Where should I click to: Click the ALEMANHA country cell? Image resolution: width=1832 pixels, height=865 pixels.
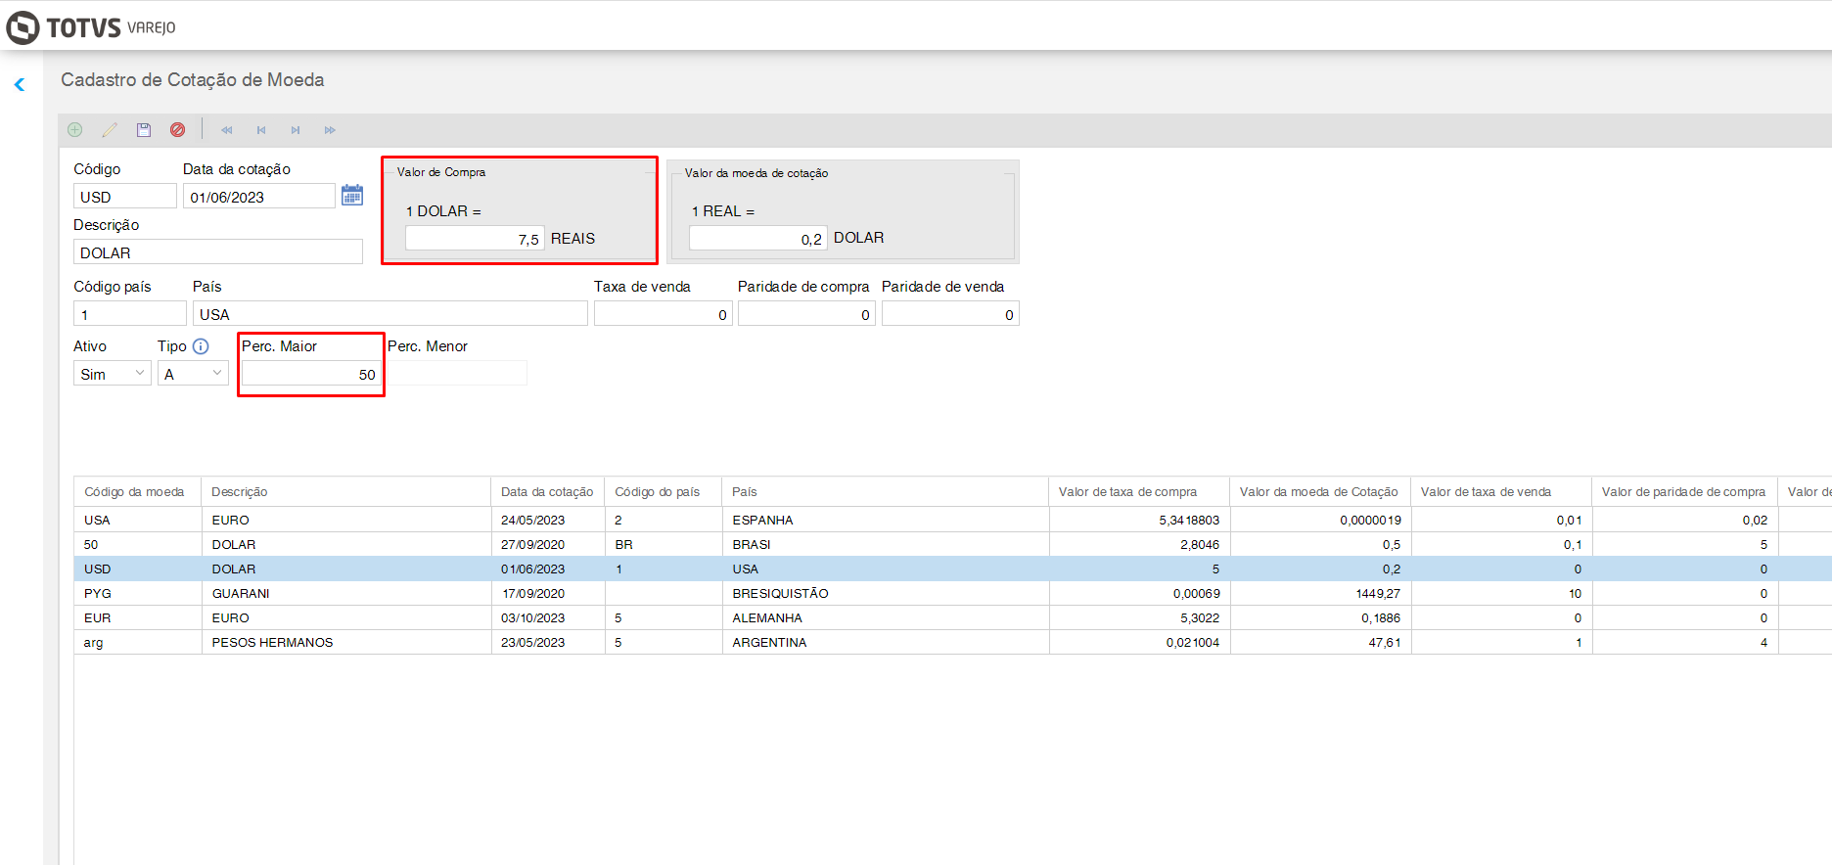[886, 617]
